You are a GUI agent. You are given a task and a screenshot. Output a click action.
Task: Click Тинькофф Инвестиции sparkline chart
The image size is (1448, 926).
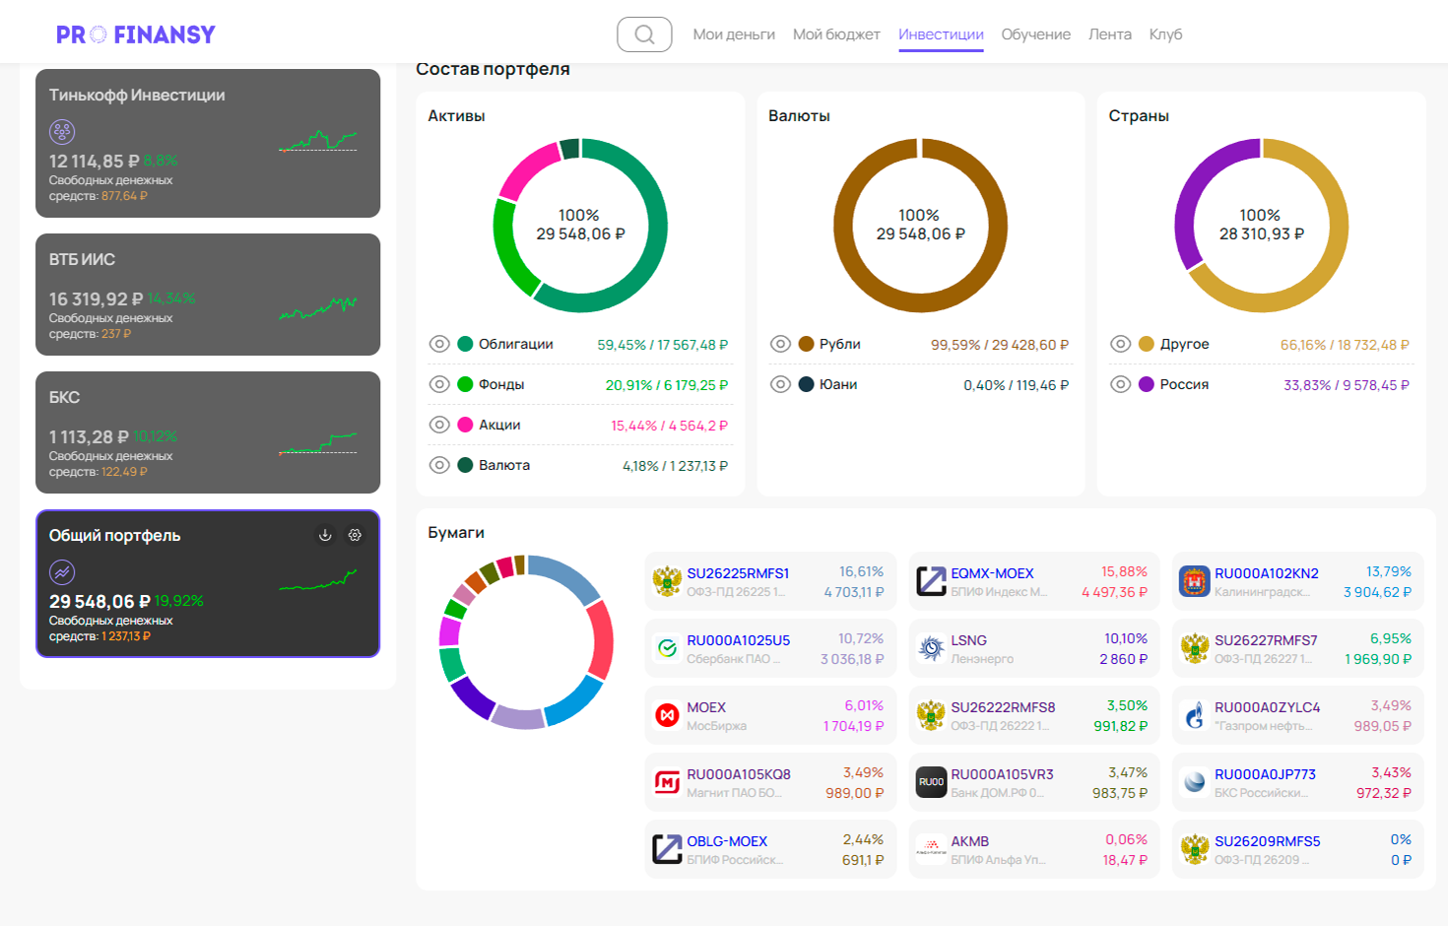click(318, 141)
